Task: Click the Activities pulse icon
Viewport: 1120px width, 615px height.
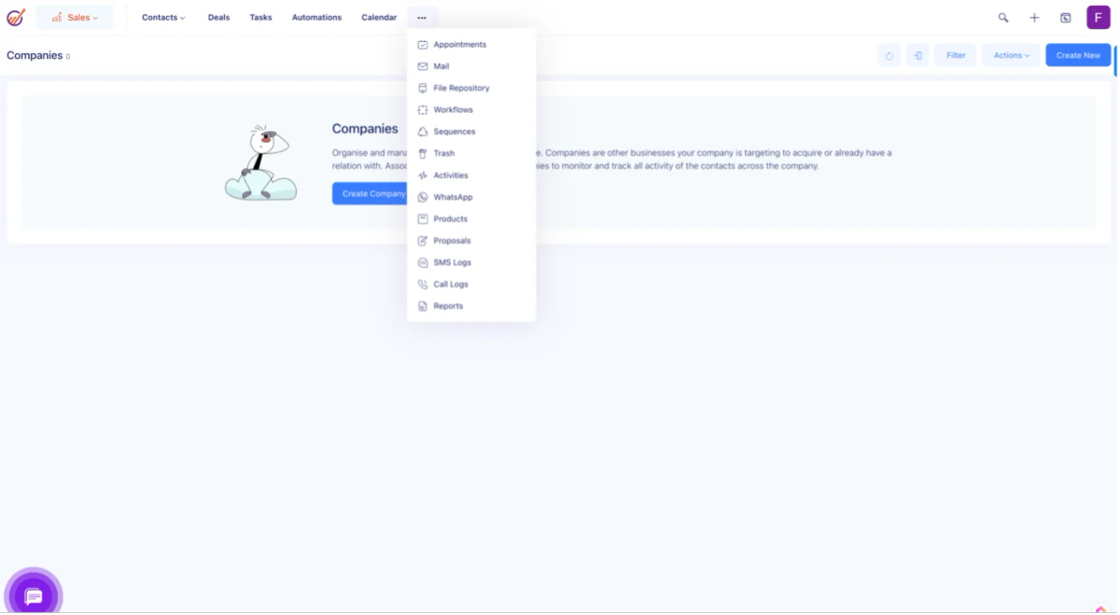Action: [x=423, y=175]
